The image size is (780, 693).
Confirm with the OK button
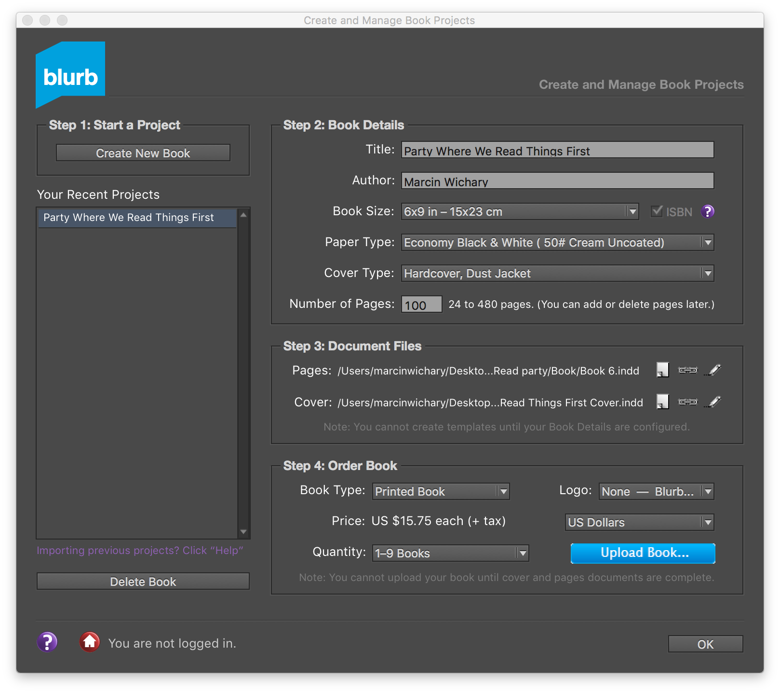[x=706, y=644]
